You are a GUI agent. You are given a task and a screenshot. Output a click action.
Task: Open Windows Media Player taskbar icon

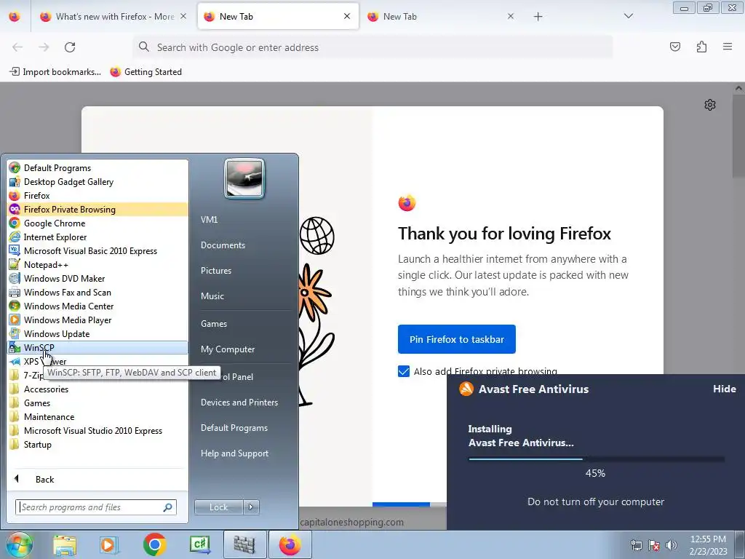pos(109,544)
